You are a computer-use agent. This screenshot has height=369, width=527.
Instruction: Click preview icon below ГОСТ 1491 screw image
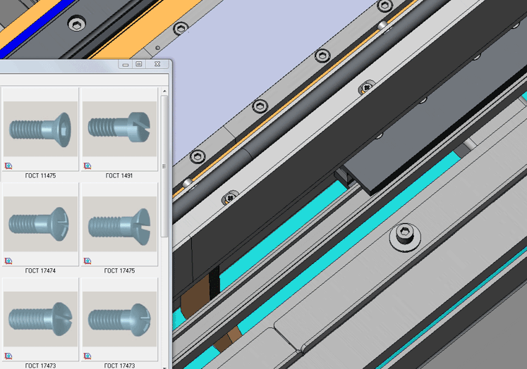[x=87, y=166]
